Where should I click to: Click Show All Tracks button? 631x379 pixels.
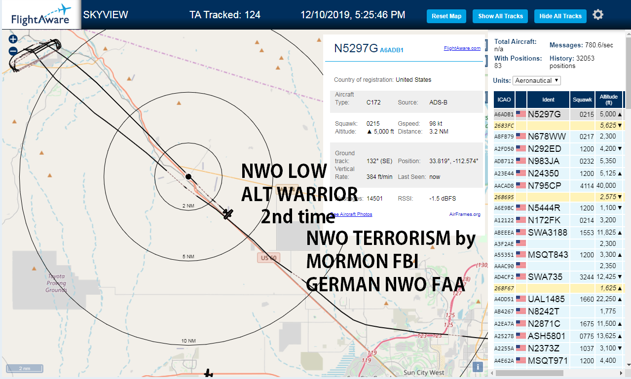(x=500, y=16)
